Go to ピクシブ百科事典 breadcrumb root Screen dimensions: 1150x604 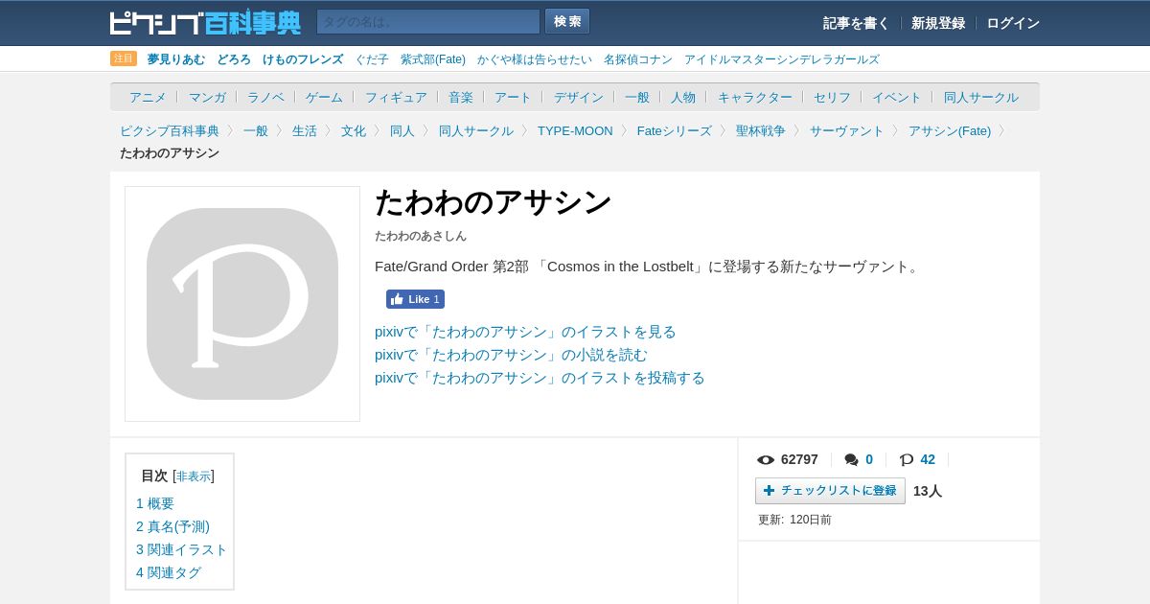[170, 130]
